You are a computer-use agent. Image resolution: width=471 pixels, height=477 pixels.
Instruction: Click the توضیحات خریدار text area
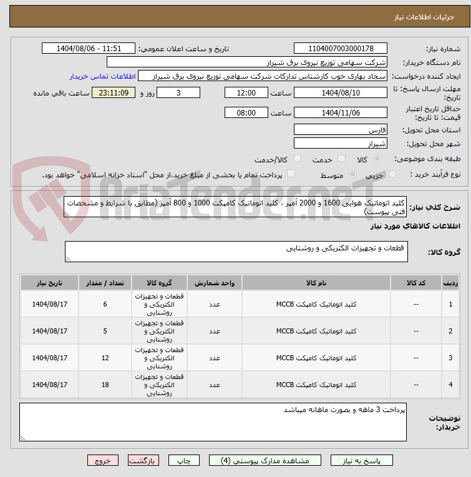213,422
